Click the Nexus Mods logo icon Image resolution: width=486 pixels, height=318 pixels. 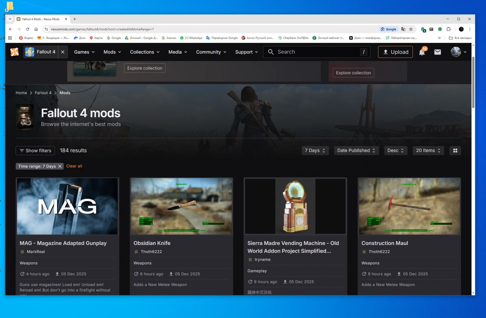pyautogui.click(x=14, y=52)
